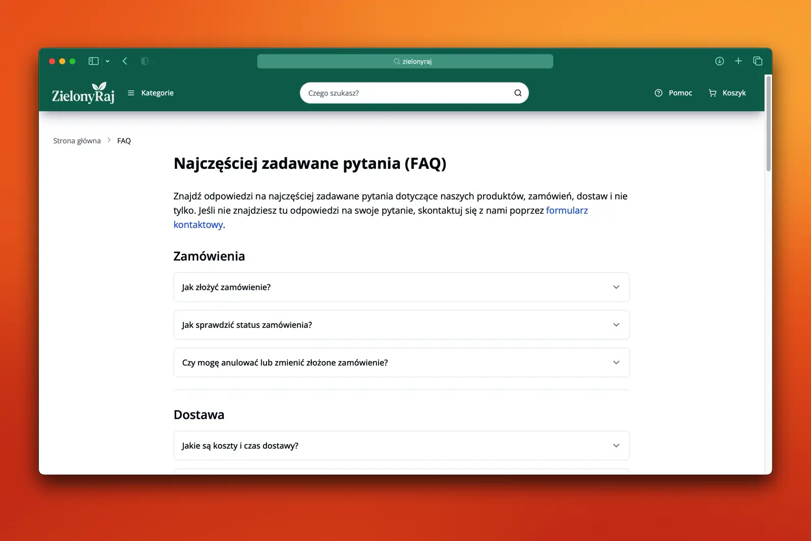Click the search magnifier icon

click(x=518, y=93)
